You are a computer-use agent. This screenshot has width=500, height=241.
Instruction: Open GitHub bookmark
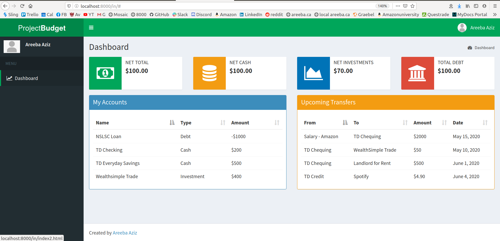[159, 15]
